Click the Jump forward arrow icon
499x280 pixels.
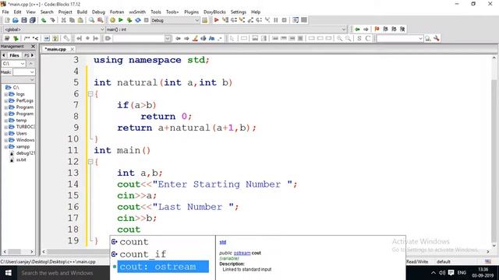click(366, 30)
